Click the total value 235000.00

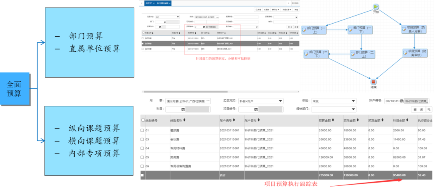point(326,175)
